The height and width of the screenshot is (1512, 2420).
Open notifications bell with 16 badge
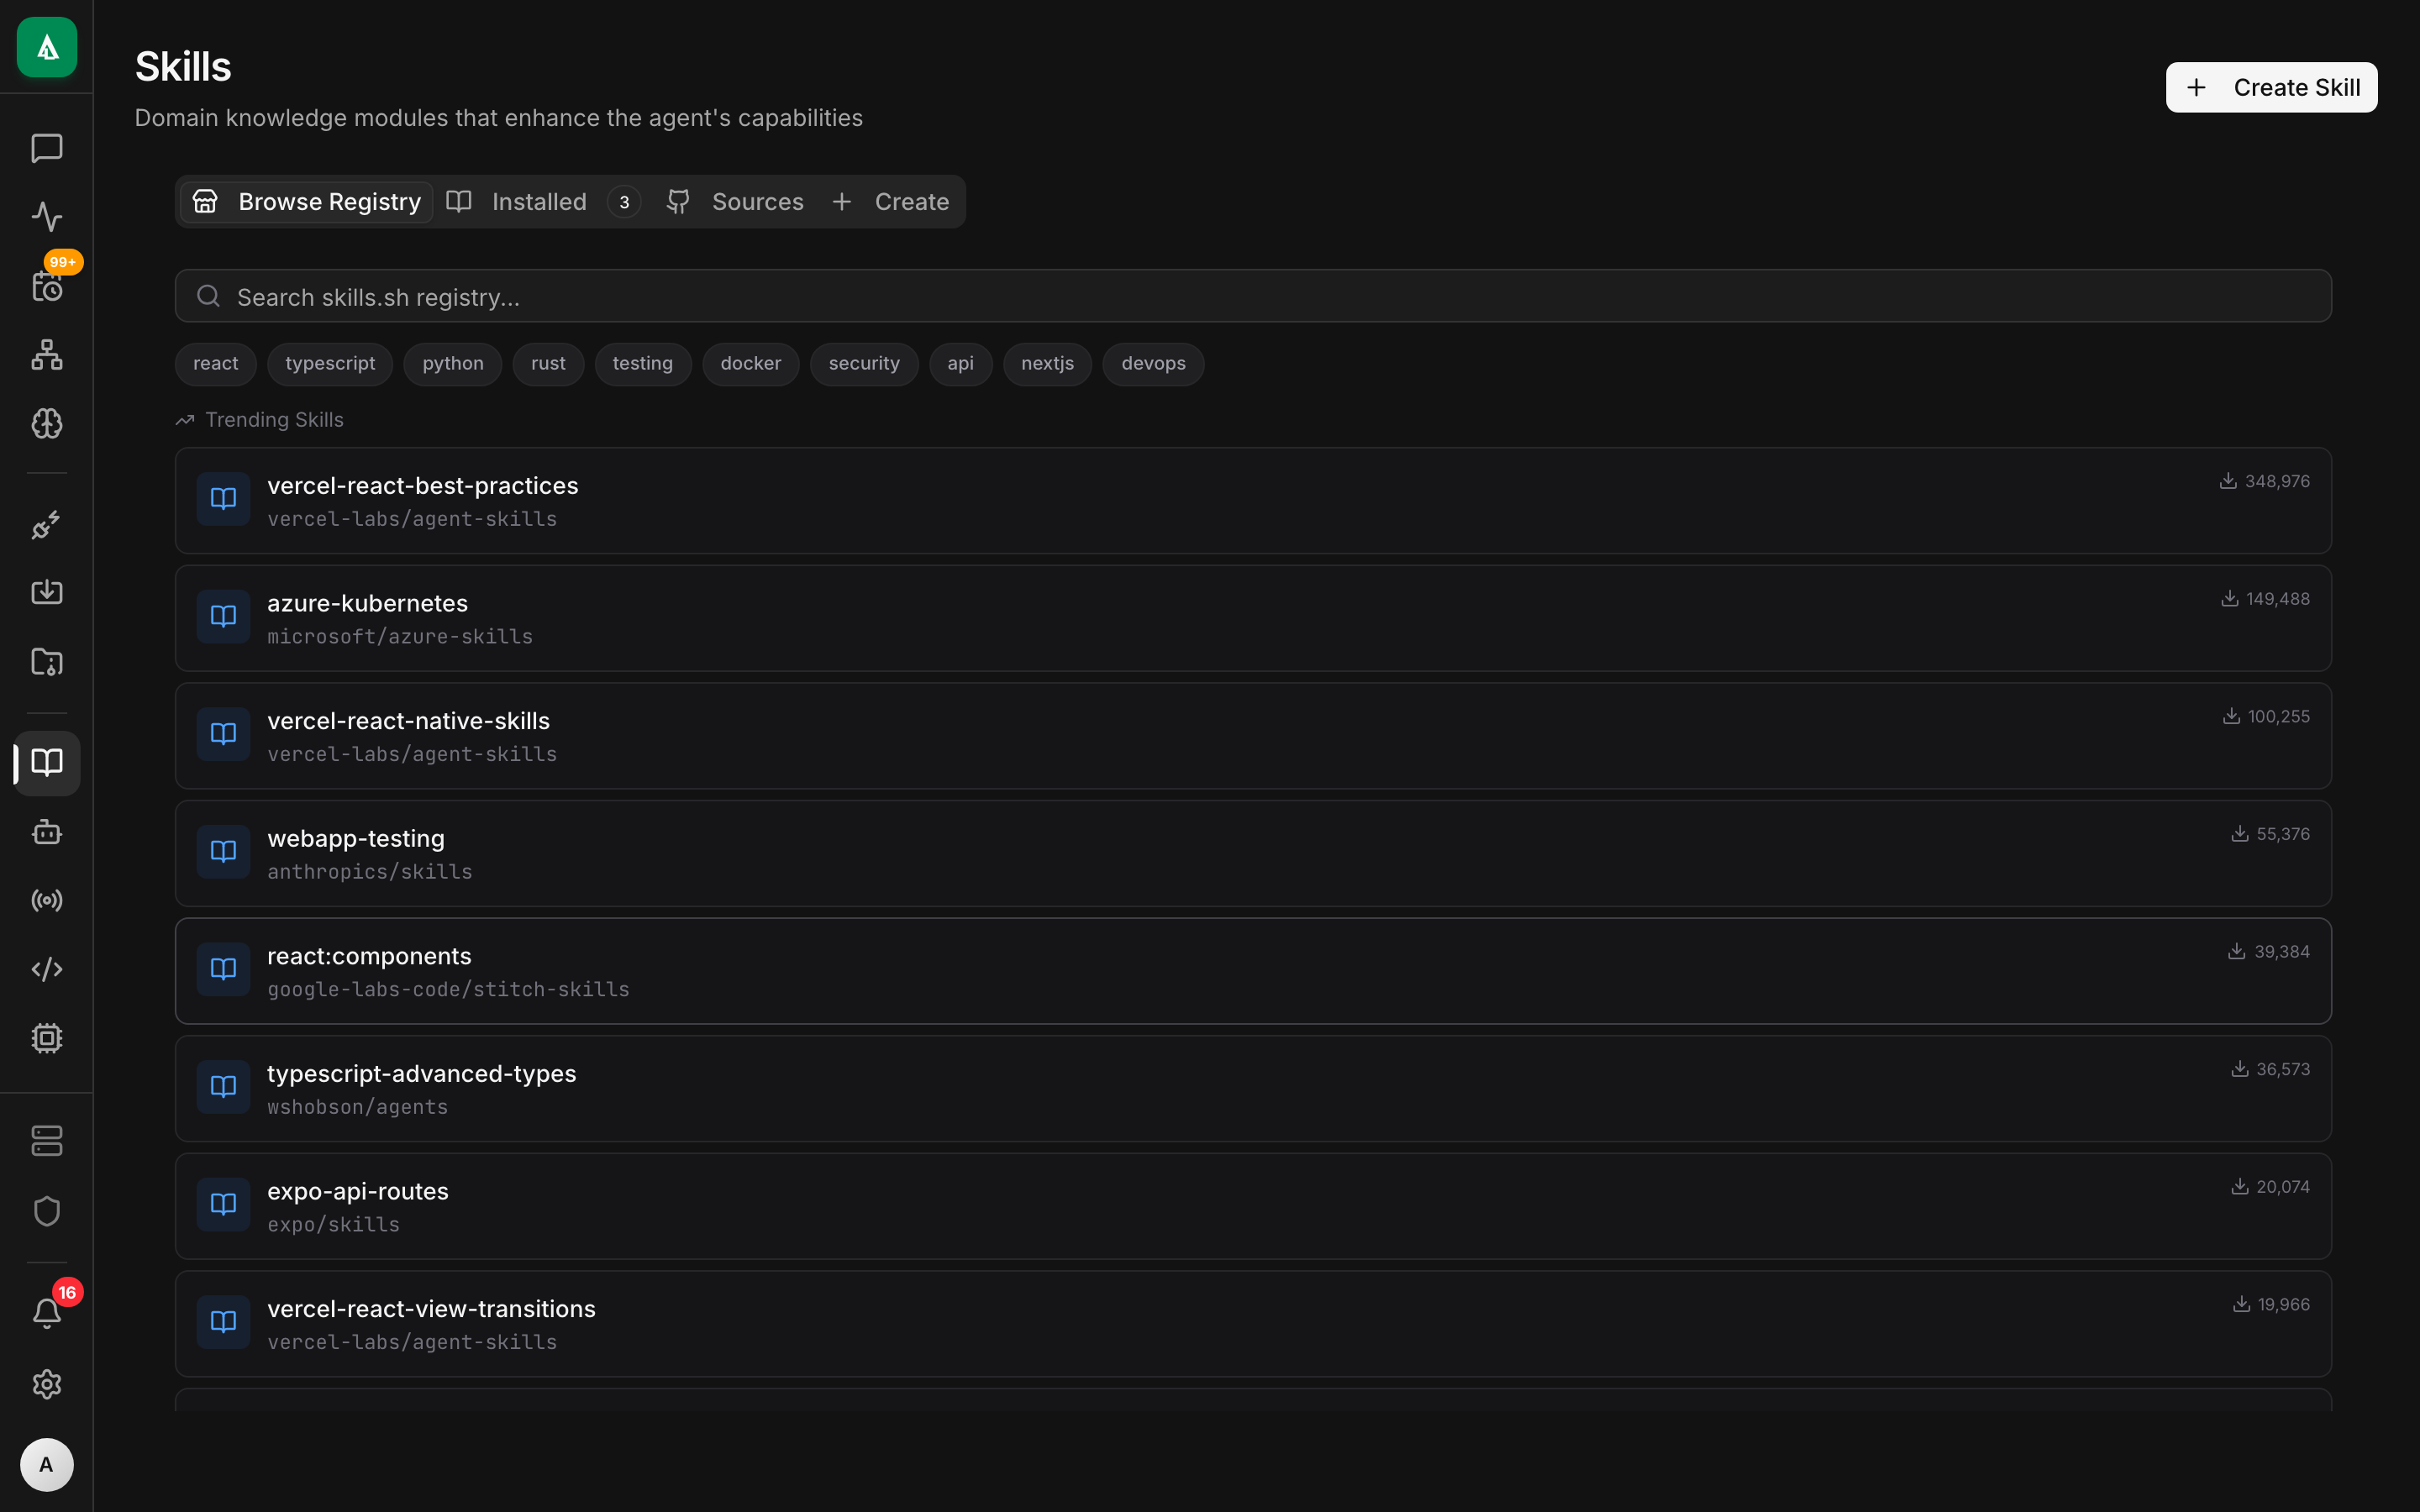[46, 1312]
